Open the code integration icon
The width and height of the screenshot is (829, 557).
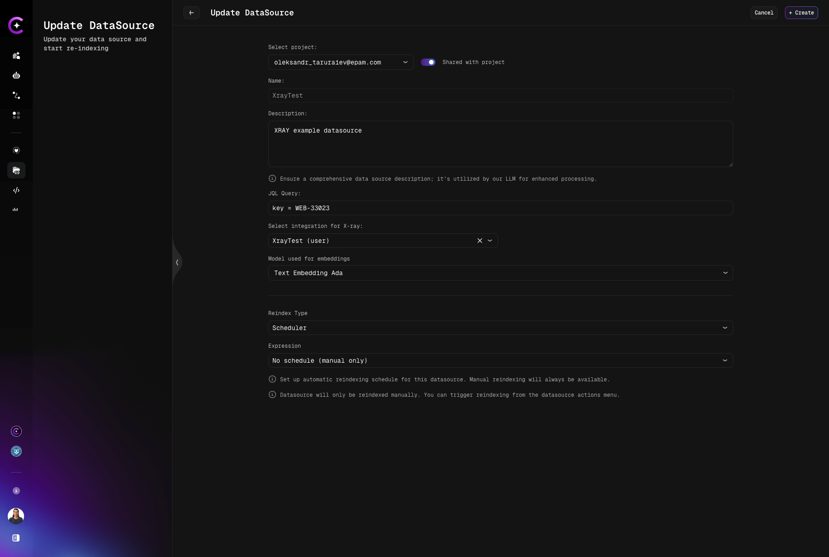coord(16,190)
